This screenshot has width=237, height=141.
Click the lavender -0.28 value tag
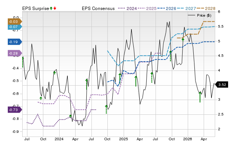tap(15, 53)
